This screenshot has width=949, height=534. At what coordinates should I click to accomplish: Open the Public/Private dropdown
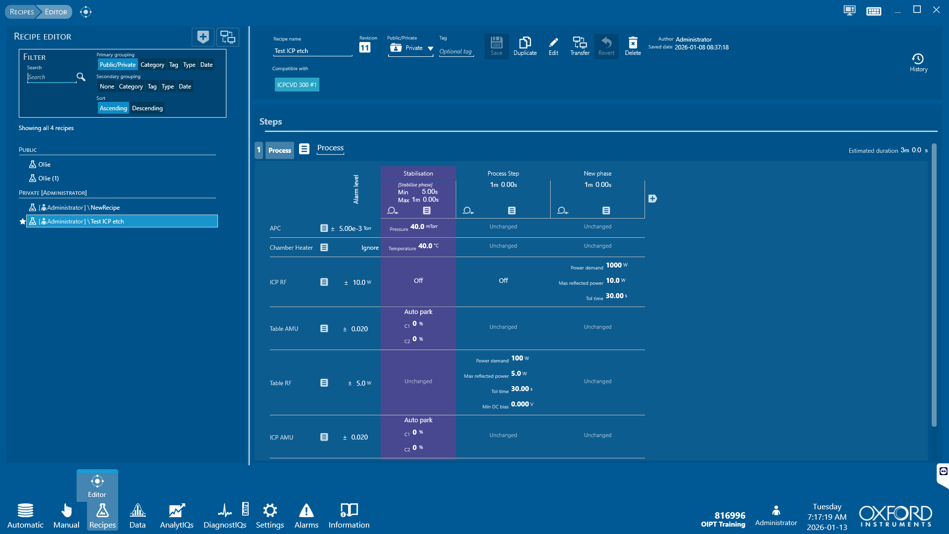point(430,48)
